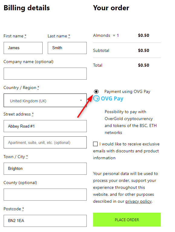Screen dimensions: 175x232
Task: Click the exclusive emails checkbox label text
Action: [126, 151]
